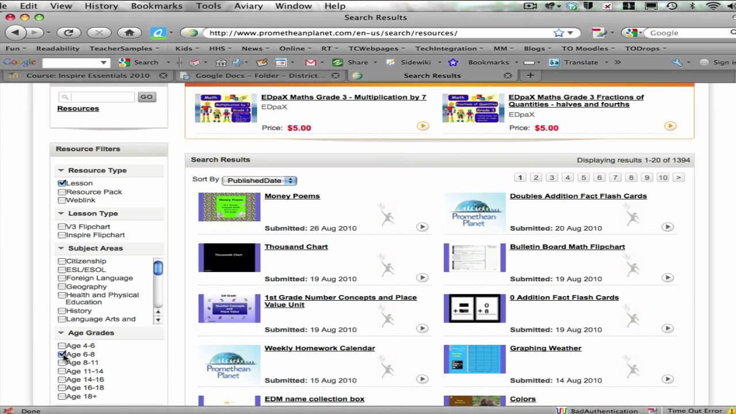Click the blue 'a' toolbar icon
736x414 pixels.
158,33
